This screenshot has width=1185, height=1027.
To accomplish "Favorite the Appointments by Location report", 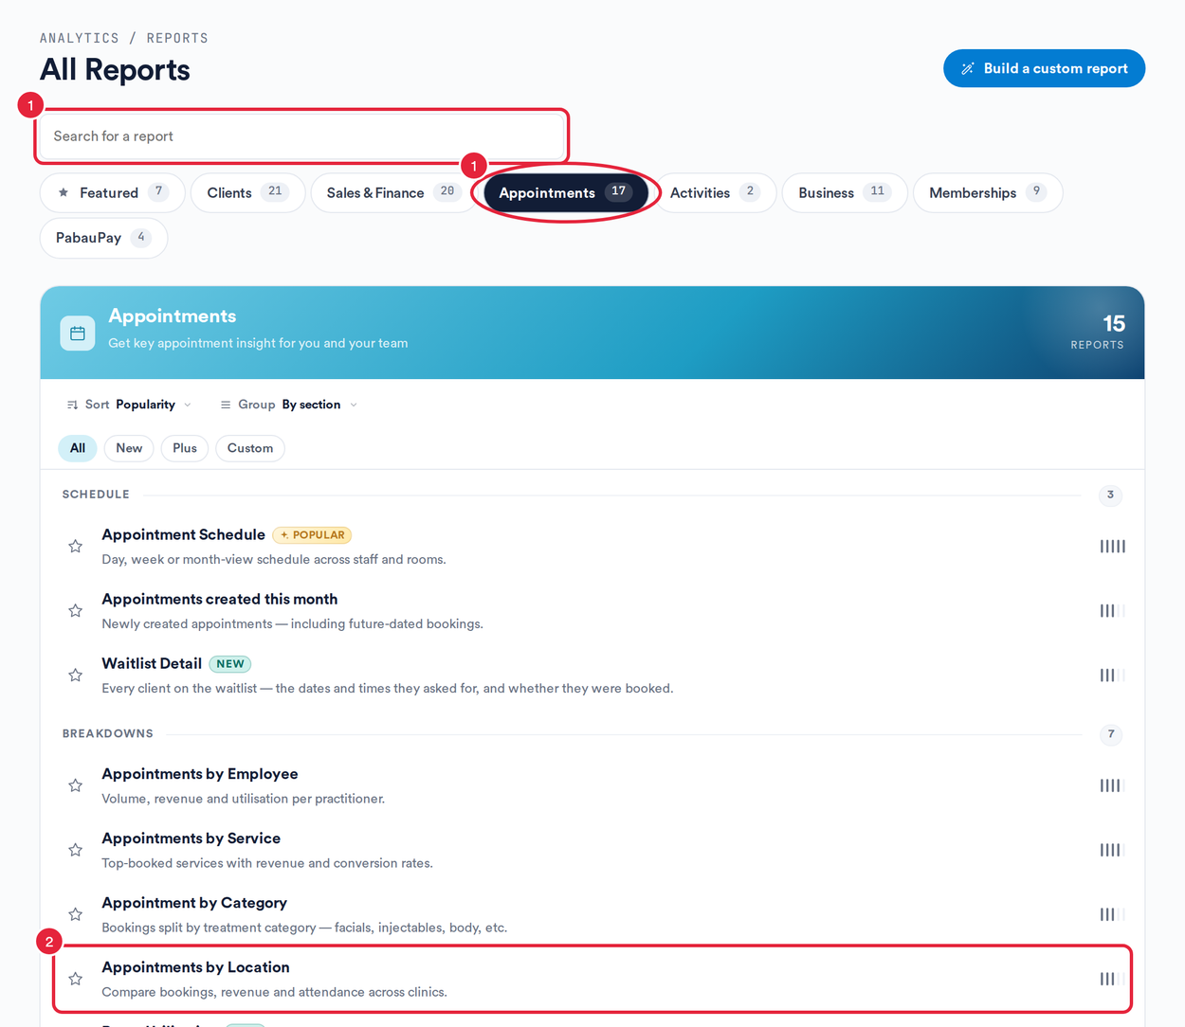I will point(75,979).
